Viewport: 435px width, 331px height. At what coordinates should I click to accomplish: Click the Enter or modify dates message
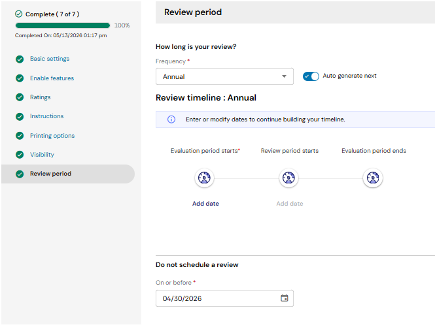(266, 119)
